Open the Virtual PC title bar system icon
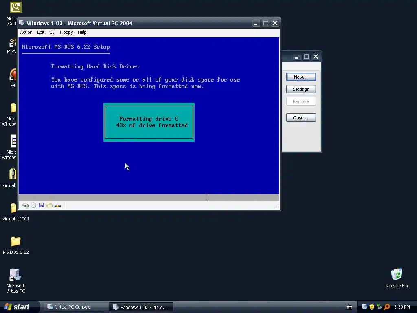Viewport: 417px width, 313px height. 22,23
